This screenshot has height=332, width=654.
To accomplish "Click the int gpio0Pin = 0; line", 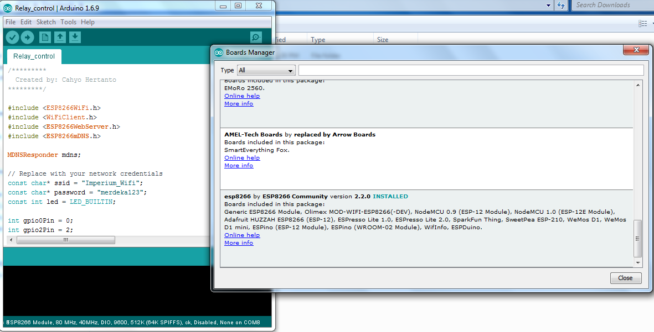I will tap(40, 220).
